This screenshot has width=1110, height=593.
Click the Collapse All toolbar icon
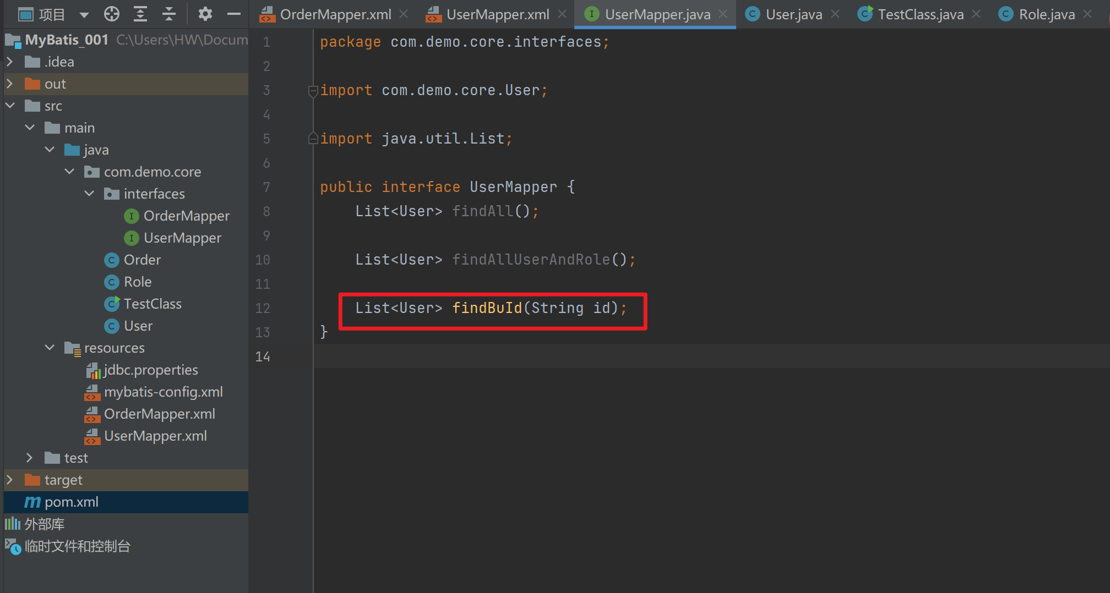click(x=169, y=14)
